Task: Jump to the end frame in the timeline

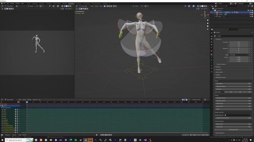Action: 111,135
